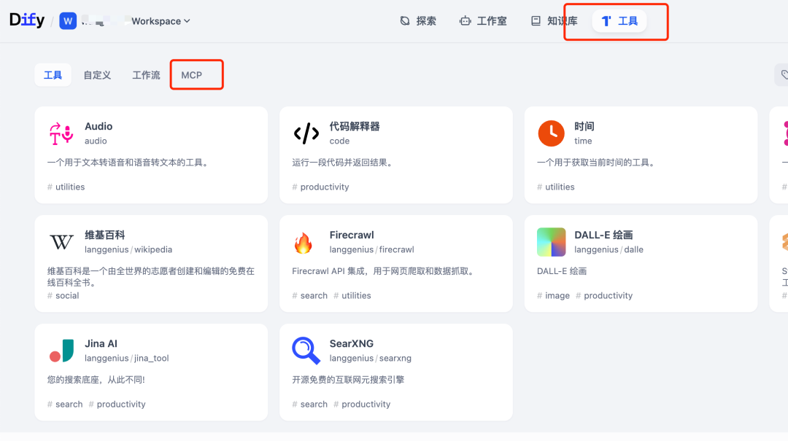This screenshot has height=441, width=788.
Task: Click the 探索 compass icon
Action: 404,21
